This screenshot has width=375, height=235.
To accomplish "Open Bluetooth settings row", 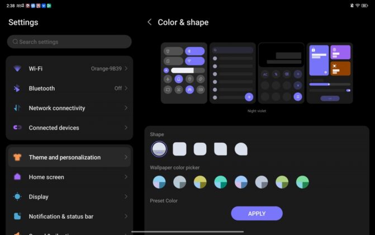I will pyautogui.click(x=69, y=88).
